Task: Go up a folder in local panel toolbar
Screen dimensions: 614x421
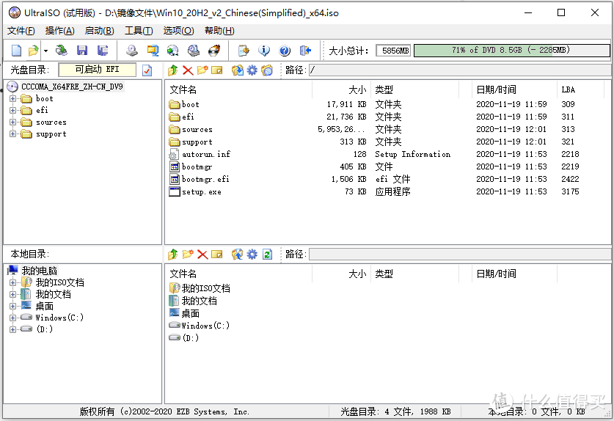Action: tap(172, 255)
